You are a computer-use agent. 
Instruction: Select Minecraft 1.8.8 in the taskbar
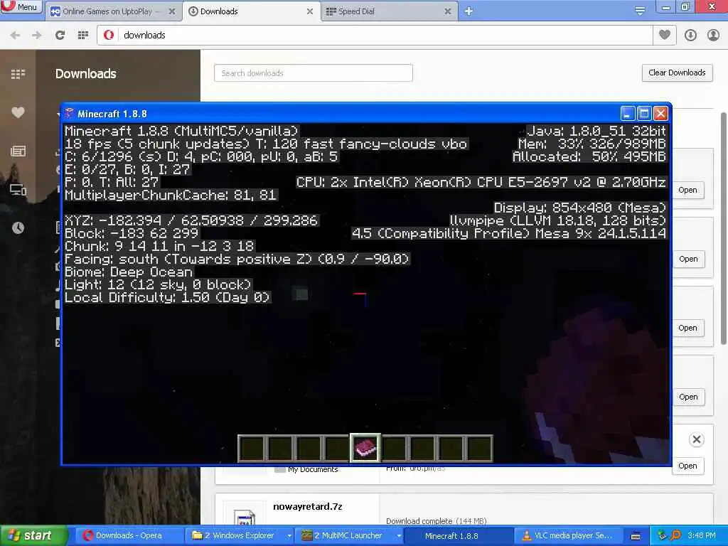pyautogui.click(x=459, y=535)
